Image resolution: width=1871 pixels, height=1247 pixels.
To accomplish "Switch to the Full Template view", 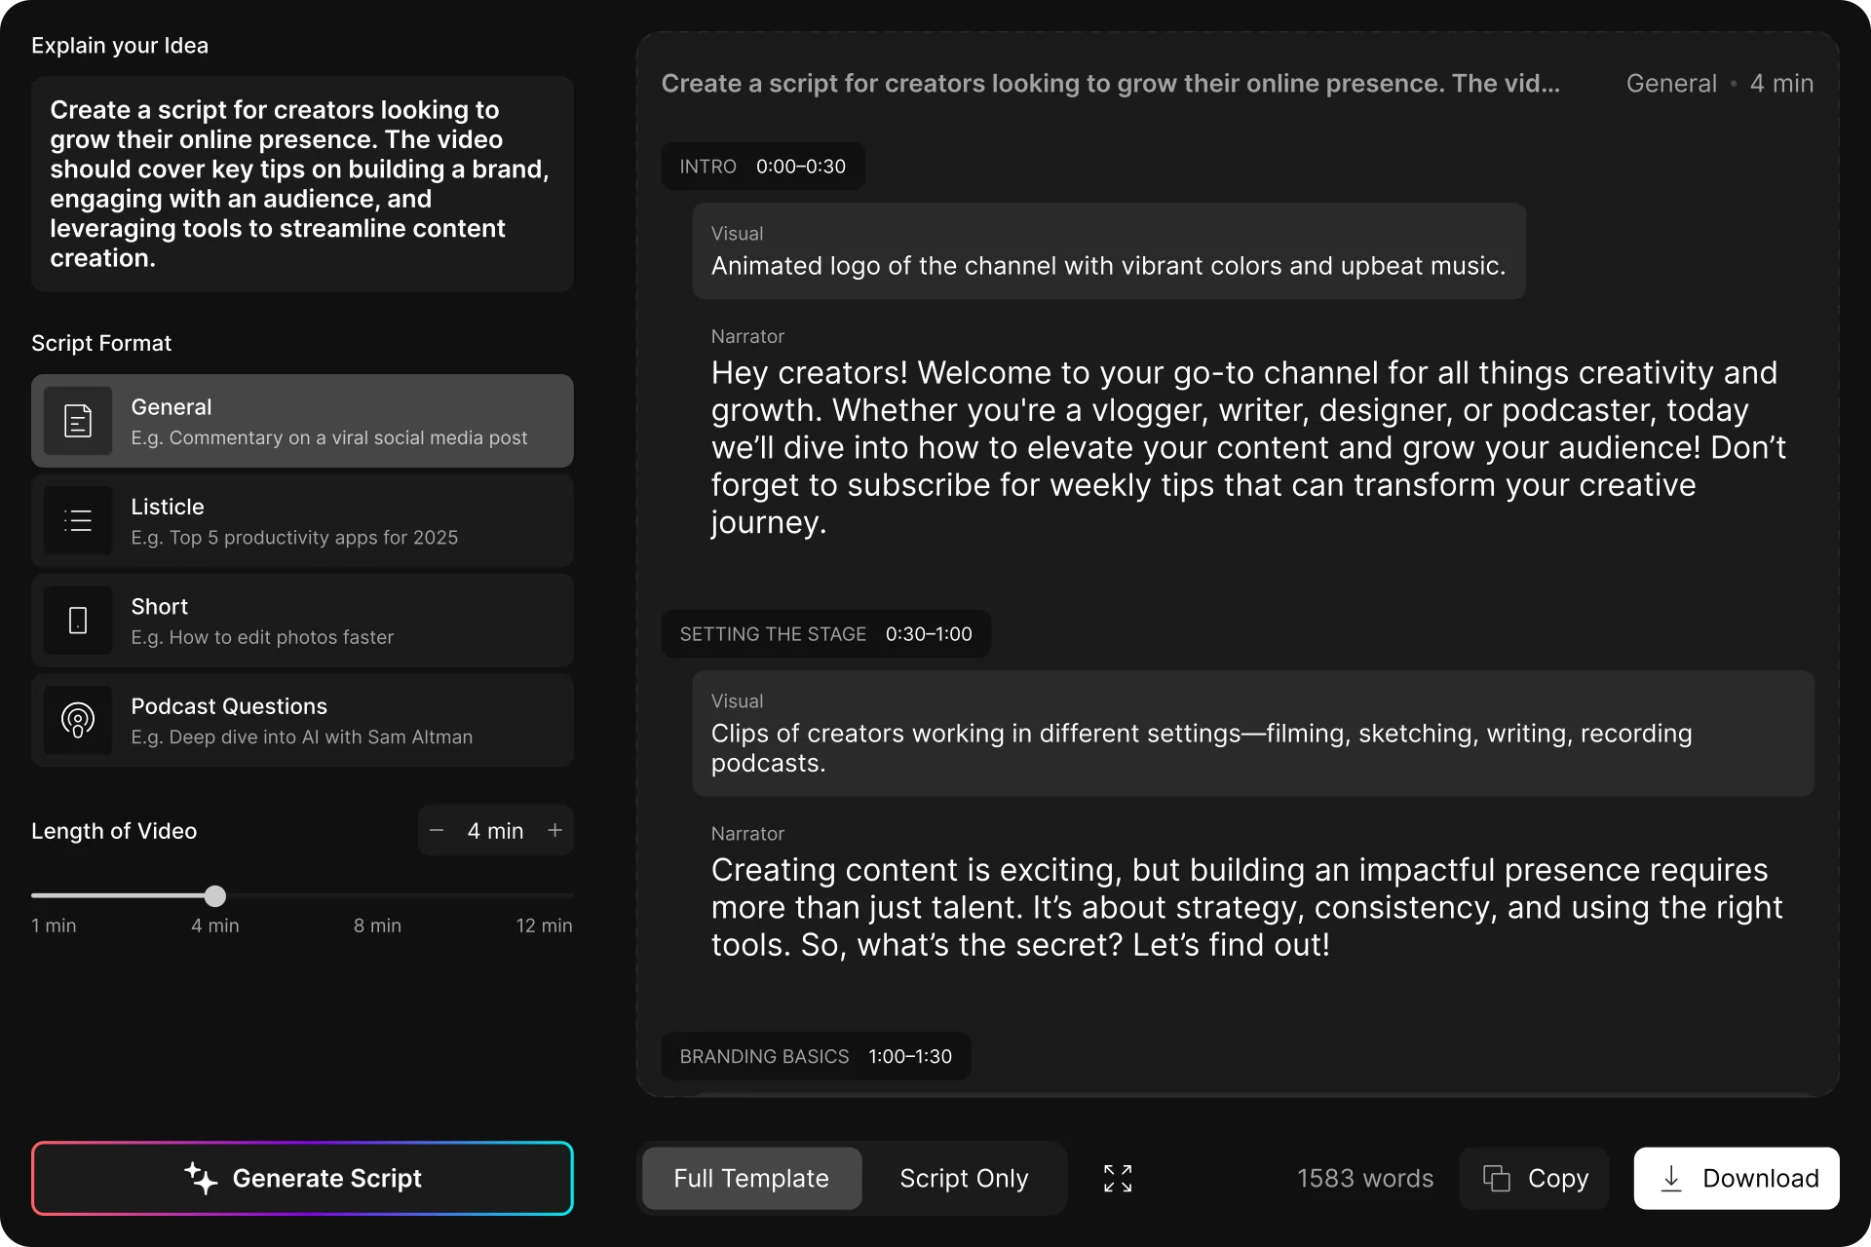I will [x=750, y=1178].
